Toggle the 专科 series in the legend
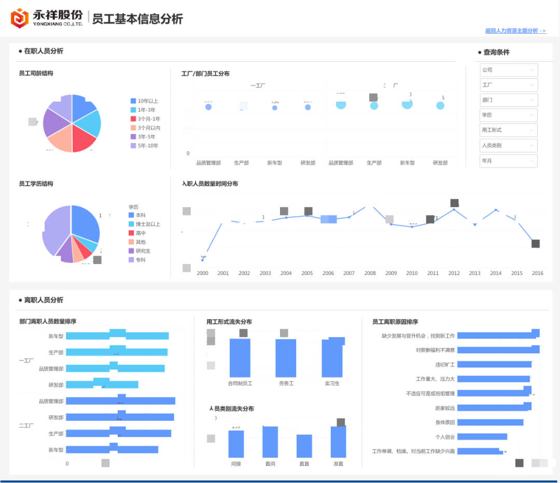Viewport: 560px width, 483px height. (x=131, y=260)
